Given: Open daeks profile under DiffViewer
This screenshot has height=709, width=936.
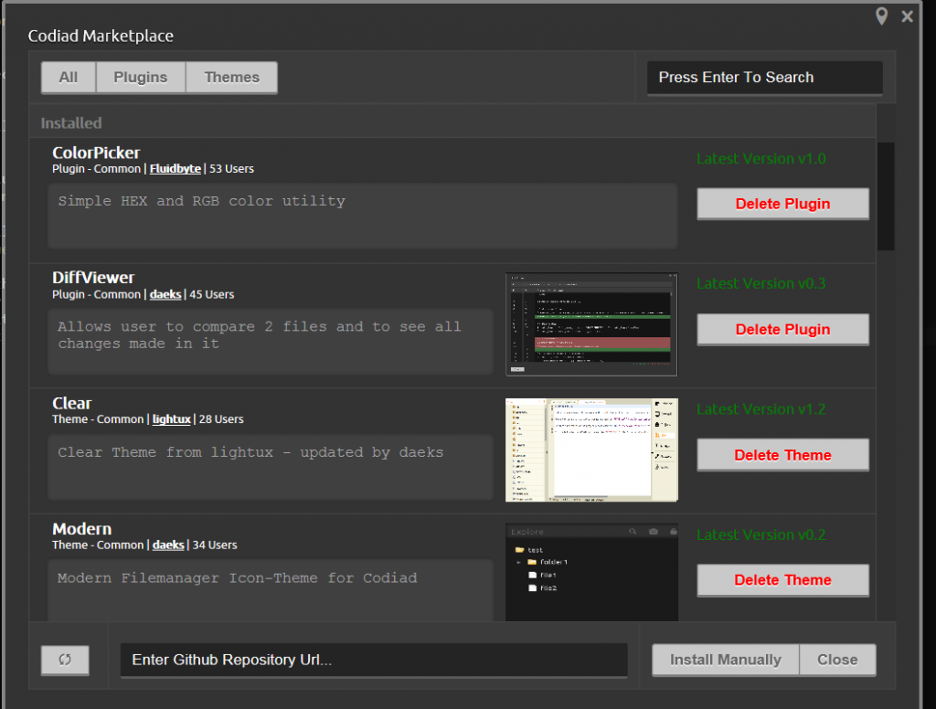Looking at the screenshot, I should pos(165,294).
